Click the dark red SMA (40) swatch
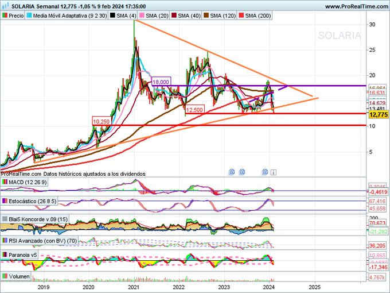The width and height of the screenshot is (390, 293). 174,16
